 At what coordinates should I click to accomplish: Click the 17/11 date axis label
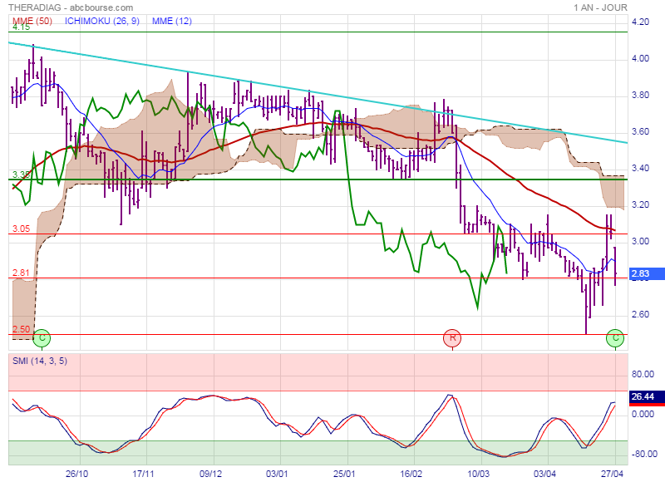[x=144, y=474]
